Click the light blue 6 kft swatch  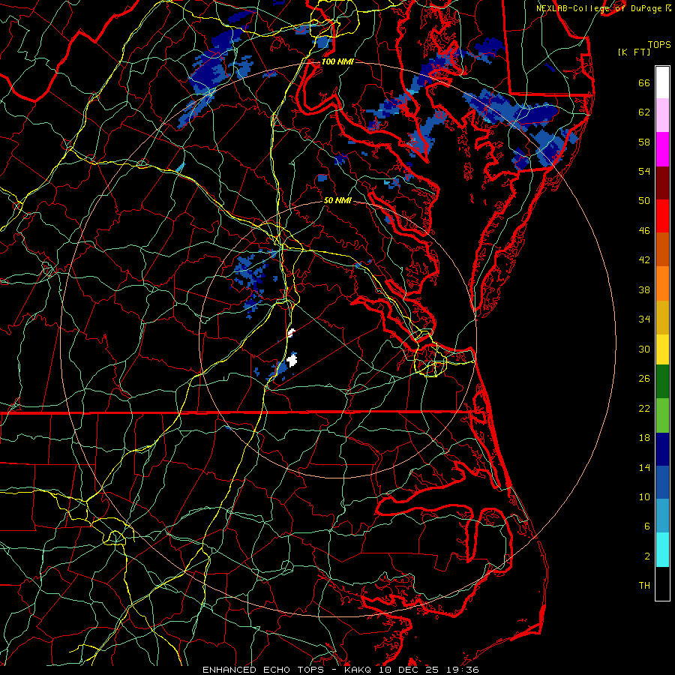pos(662,515)
